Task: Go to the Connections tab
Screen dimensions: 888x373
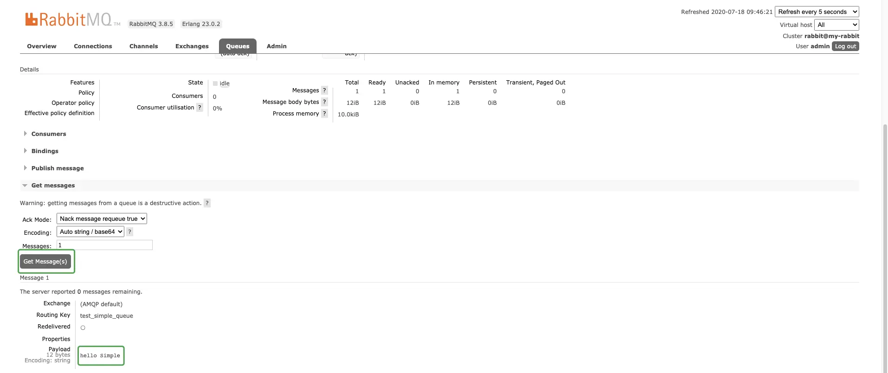Action: coord(93,46)
